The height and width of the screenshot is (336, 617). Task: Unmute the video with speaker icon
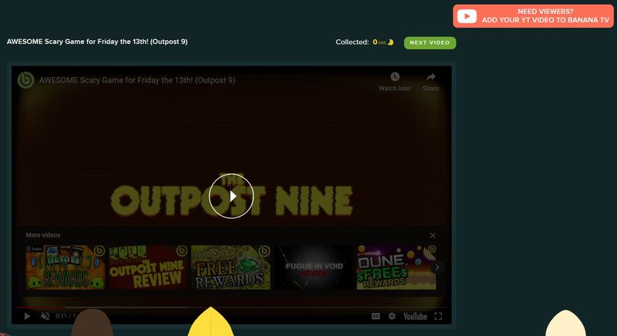(46, 316)
